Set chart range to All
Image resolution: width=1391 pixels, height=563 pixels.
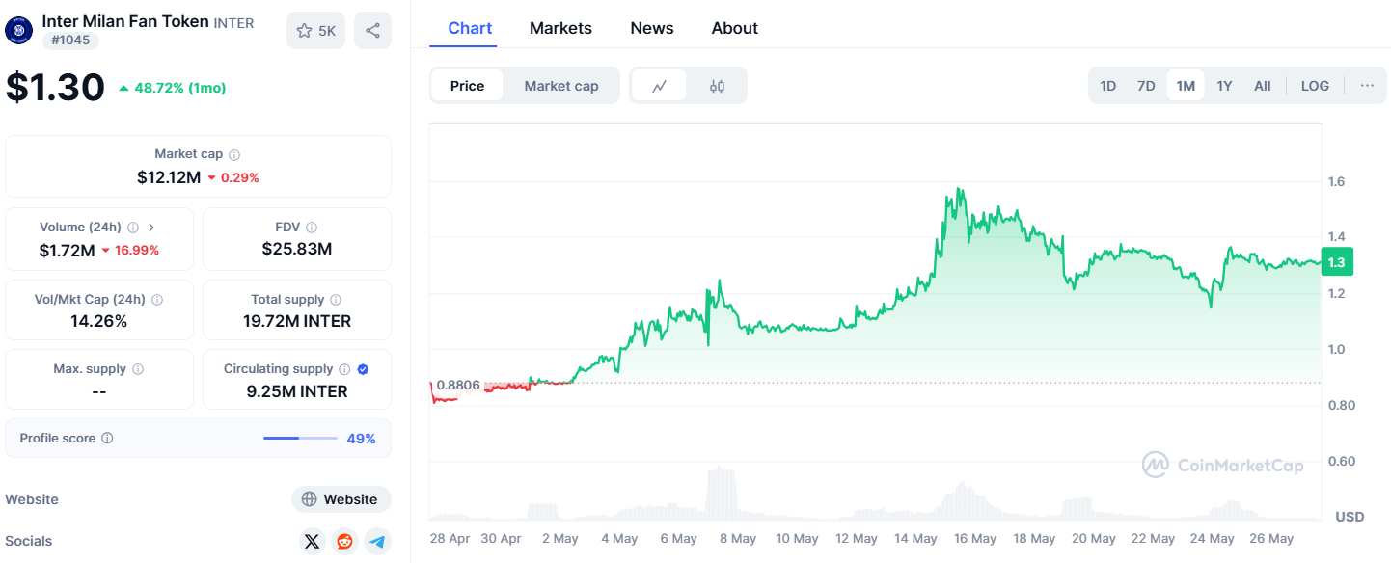tap(1263, 86)
